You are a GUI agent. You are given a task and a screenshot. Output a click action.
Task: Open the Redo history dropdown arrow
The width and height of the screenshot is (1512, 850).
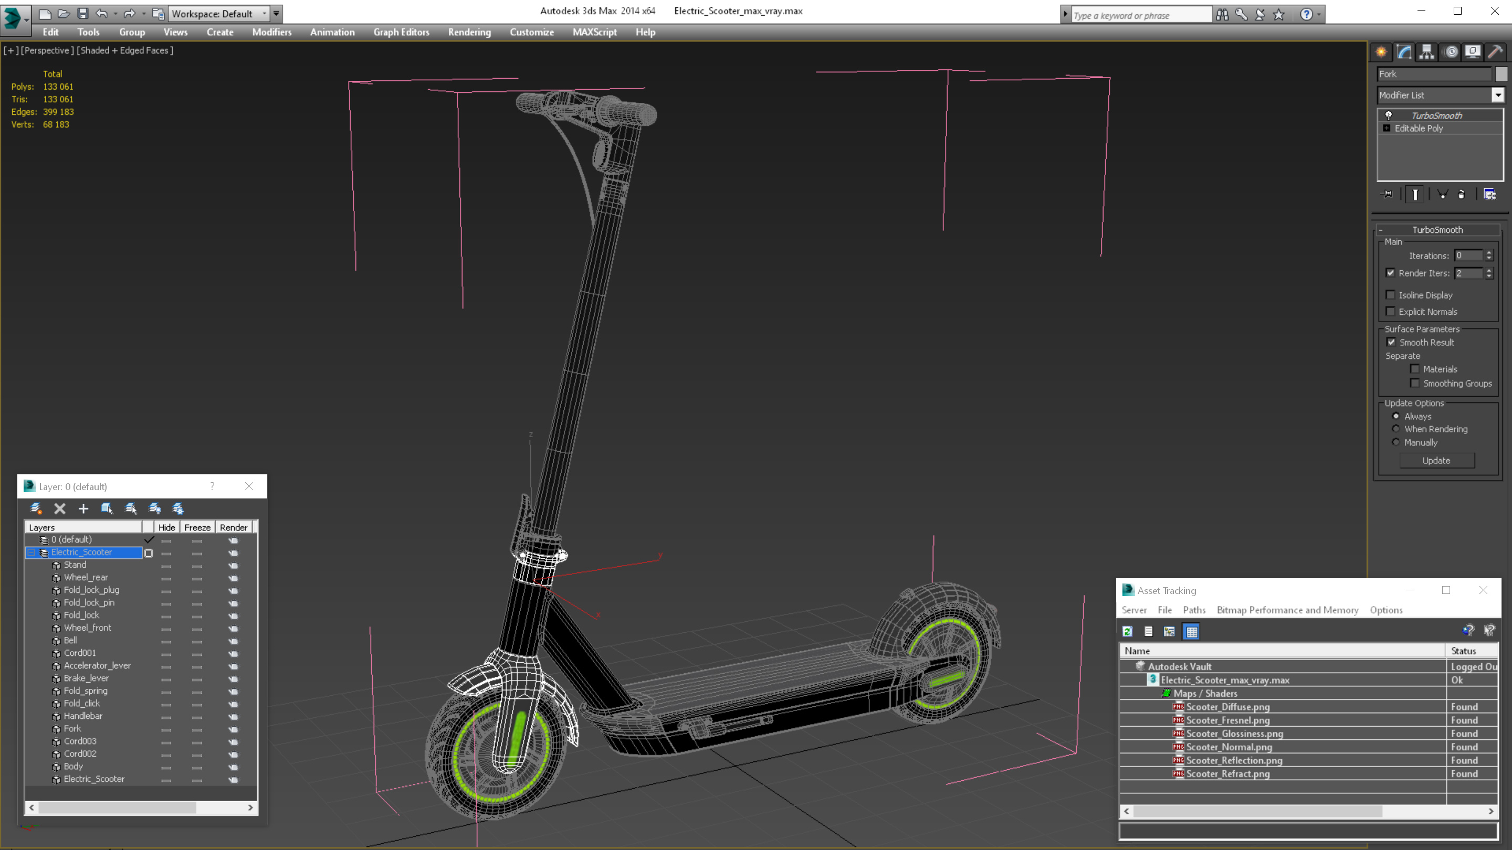pyautogui.click(x=143, y=14)
